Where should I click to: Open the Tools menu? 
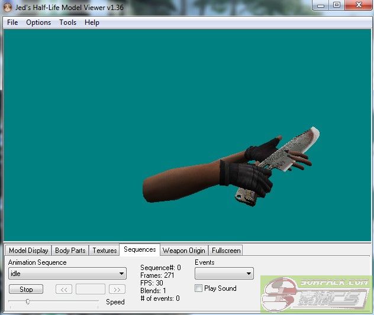pyautogui.click(x=67, y=22)
